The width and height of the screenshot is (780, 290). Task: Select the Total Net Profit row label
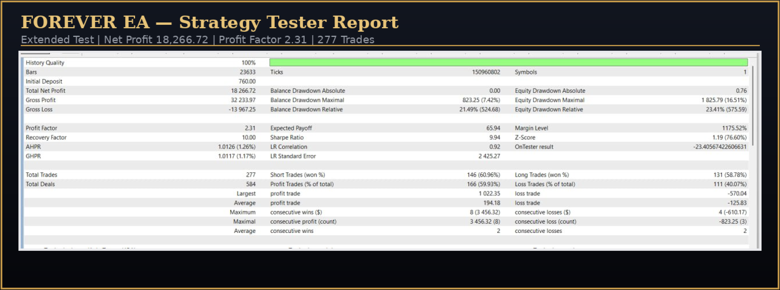(46, 91)
